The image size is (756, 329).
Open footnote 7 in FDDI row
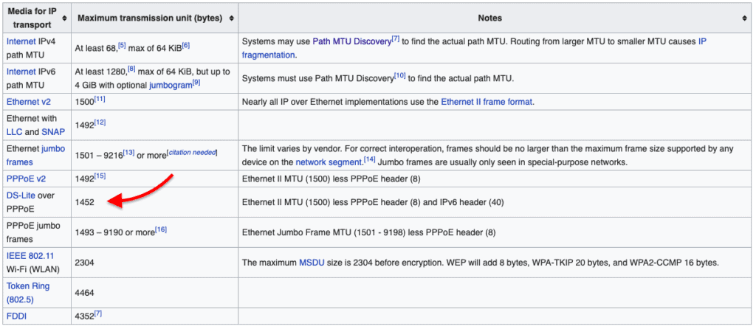coord(98,314)
